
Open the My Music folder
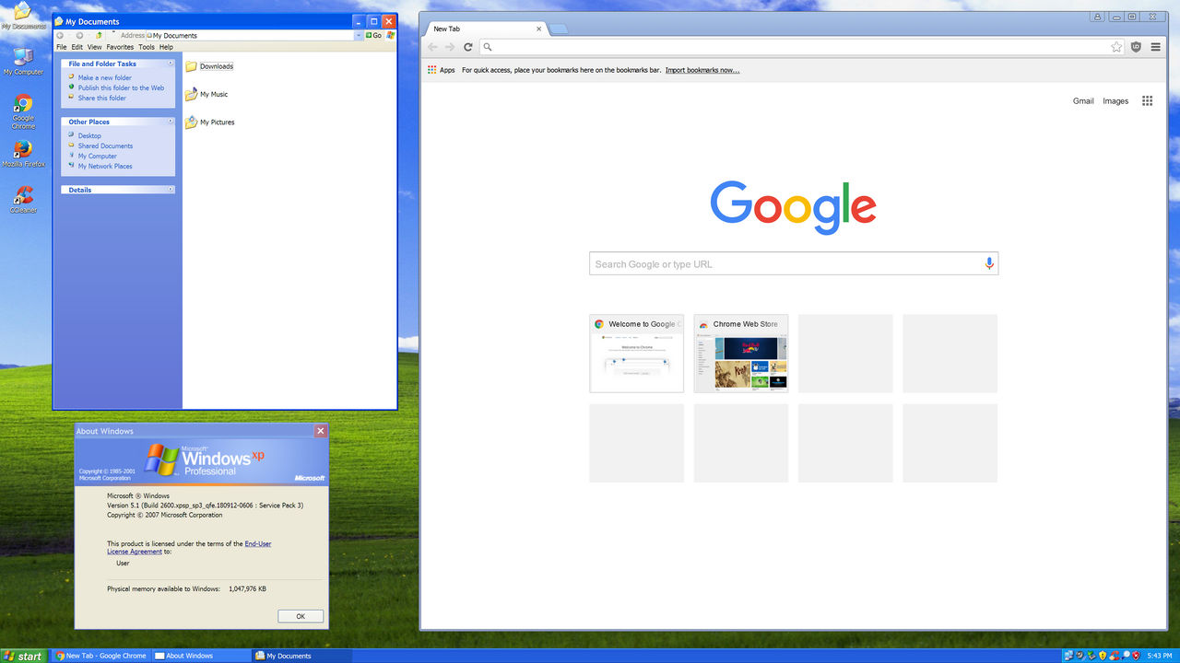[x=206, y=94]
